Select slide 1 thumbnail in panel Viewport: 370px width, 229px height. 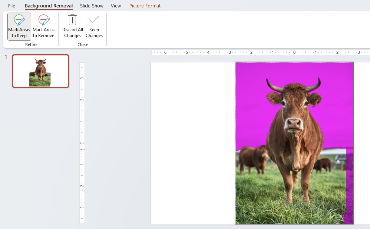[x=40, y=71]
